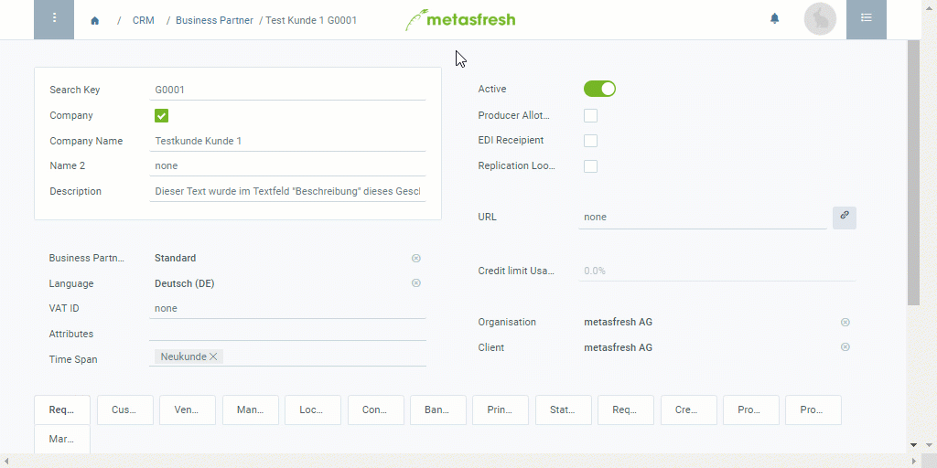
Task: Check the Producer Allot... checkbox
Action: (x=590, y=116)
